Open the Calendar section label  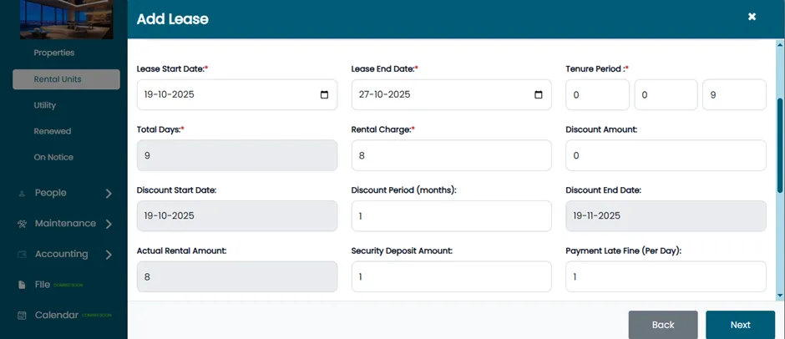57,315
